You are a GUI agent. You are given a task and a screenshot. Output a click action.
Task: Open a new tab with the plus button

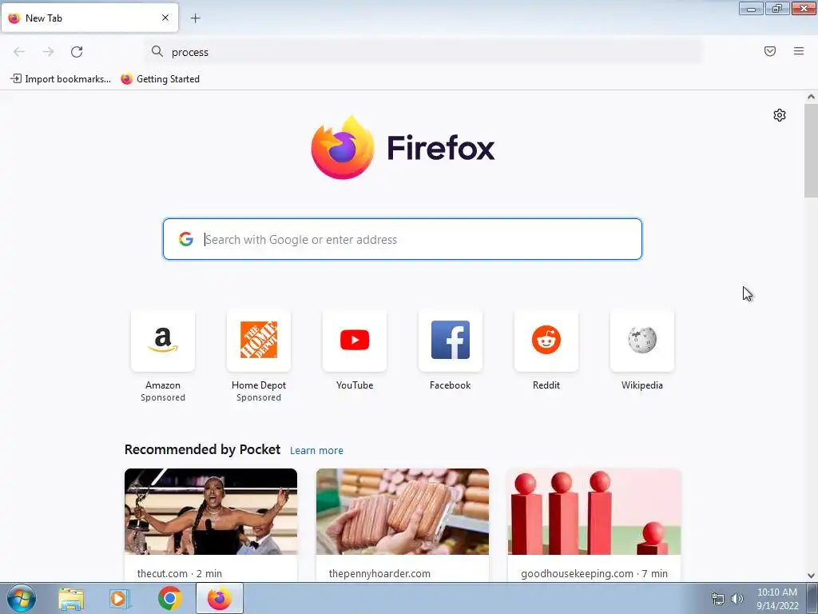(195, 18)
